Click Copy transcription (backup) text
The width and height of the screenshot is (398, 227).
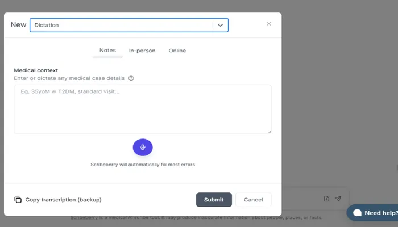tap(63, 200)
